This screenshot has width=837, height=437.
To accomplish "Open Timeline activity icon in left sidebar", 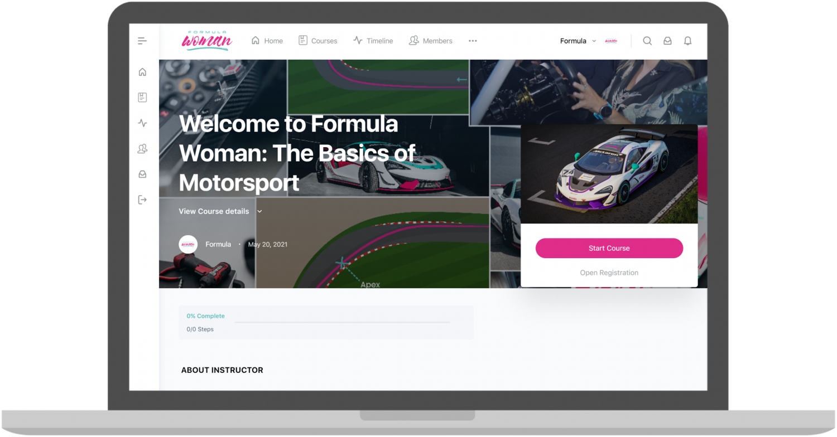I will [142, 123].
